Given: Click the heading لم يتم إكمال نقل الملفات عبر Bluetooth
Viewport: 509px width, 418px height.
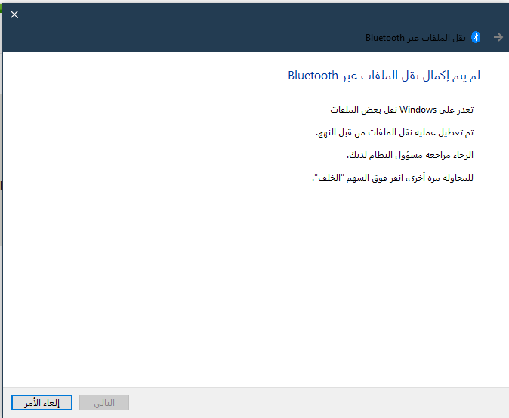Looking at the screenshot, I should click(384, 76).
